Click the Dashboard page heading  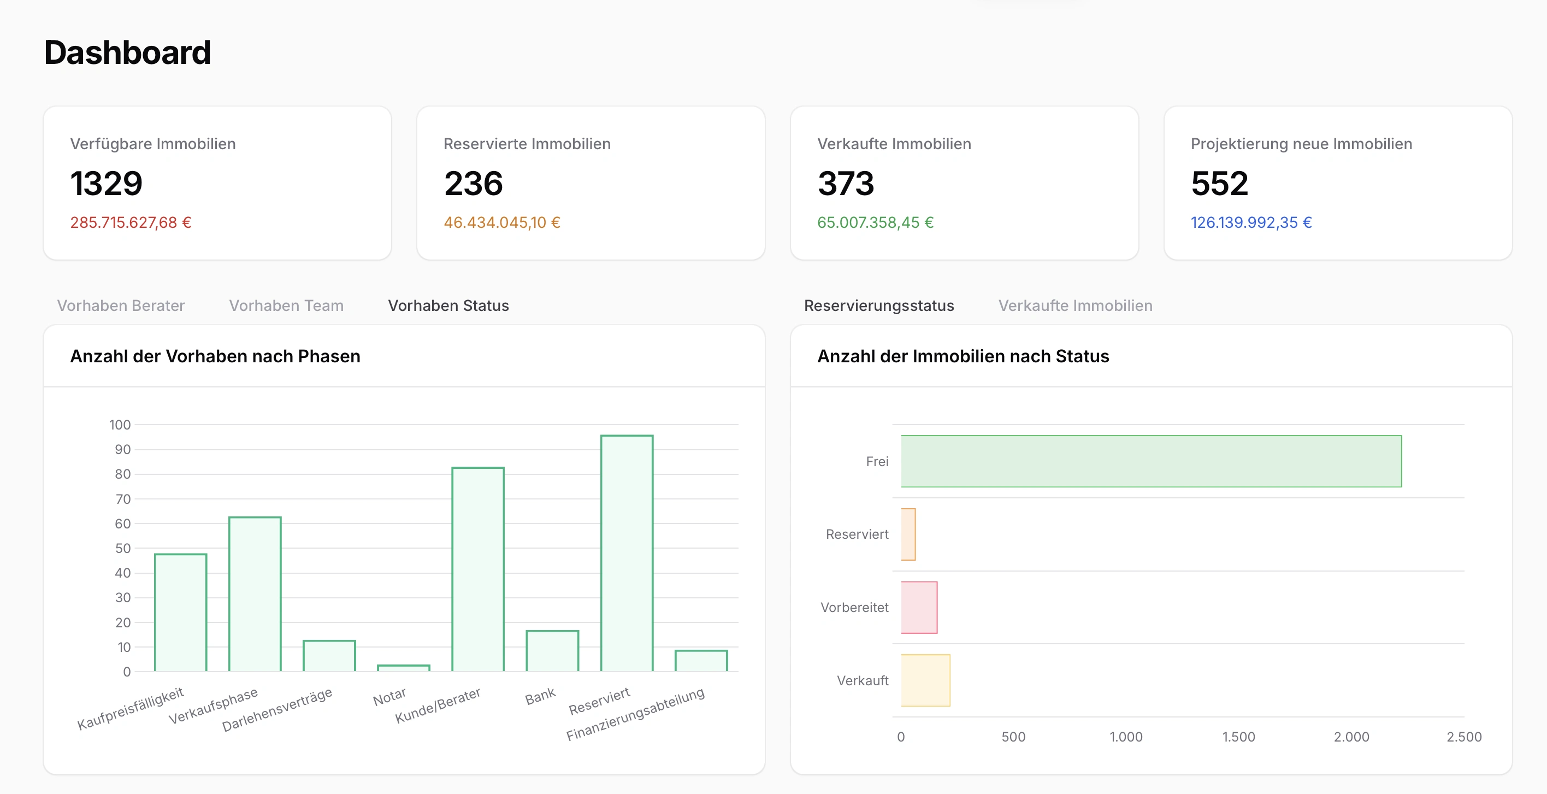(x=127, y=53)
